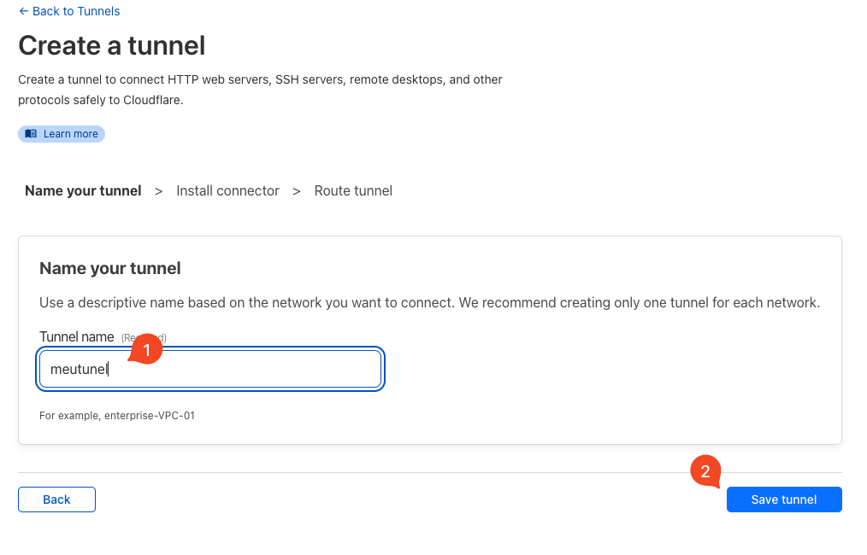
Task: Click the intro paragraph about connecting HTTP web servers
Action: (x=260, y=90)
